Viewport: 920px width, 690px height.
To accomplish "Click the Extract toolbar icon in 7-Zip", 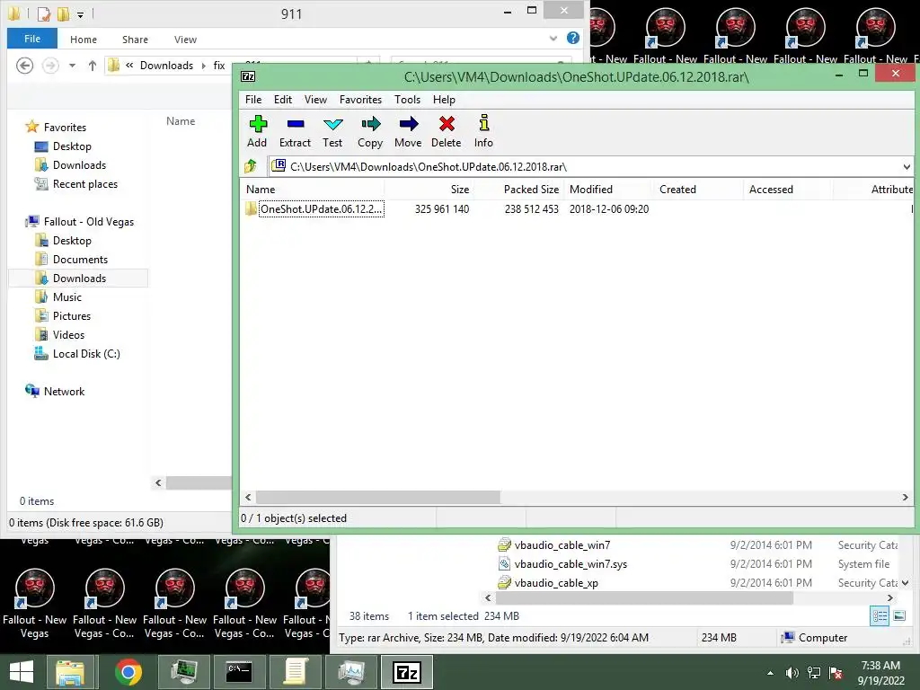I will [x=295, y=131].
